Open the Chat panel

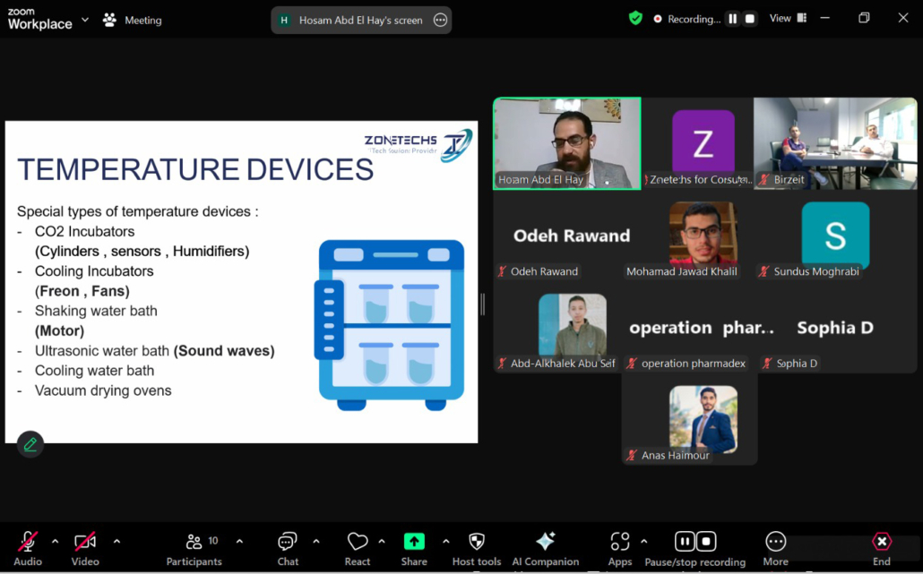point(288,547)
